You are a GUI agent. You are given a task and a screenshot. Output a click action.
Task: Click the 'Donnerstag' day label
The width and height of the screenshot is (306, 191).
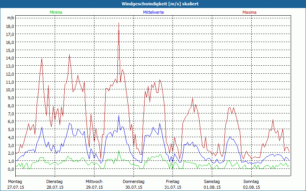tap(133, 182)
